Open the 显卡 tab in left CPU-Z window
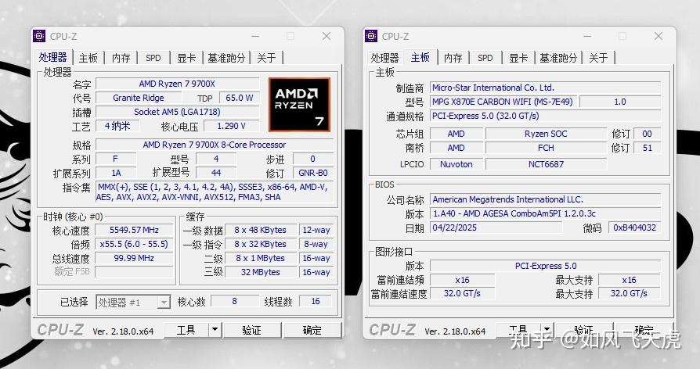The image size is (700, 369). [186, 58]
